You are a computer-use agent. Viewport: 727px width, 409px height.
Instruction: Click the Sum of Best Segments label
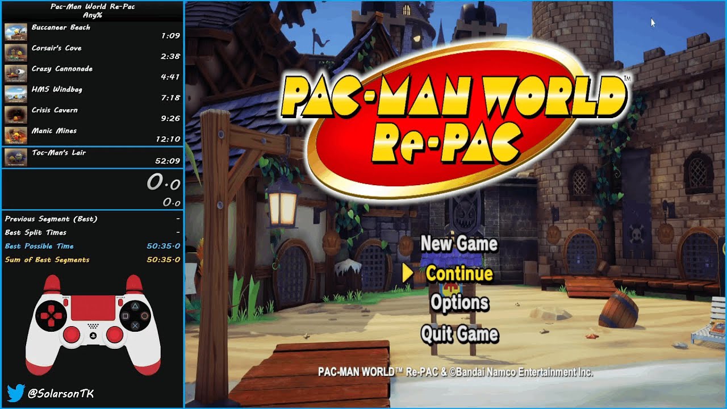[x=47, y=260]
